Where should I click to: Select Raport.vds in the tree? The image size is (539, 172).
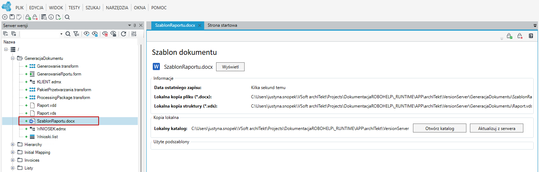pyautogui.click(x=47, y=113)
